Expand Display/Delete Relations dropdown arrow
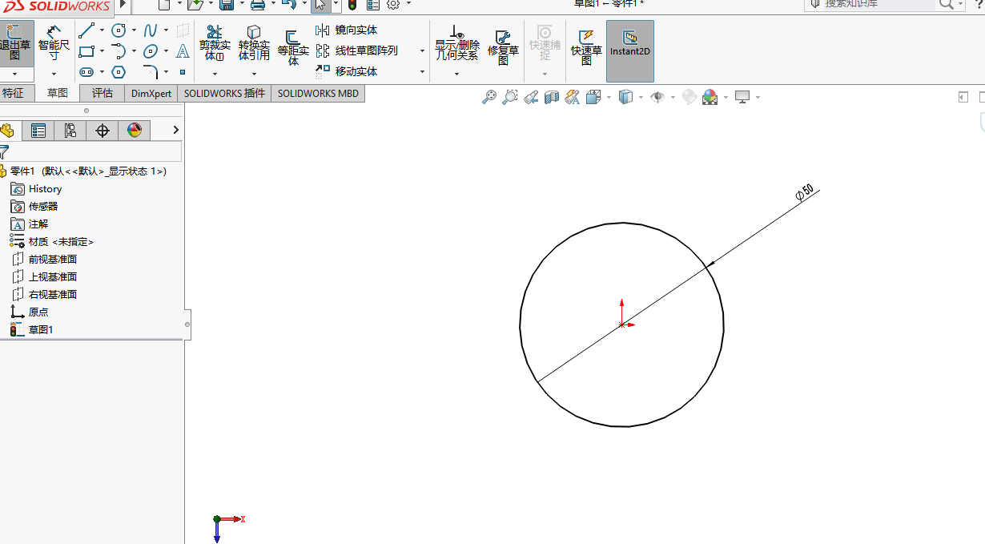Image resolution: width=985 pixels, height=544 pixels. coord(456,74)
